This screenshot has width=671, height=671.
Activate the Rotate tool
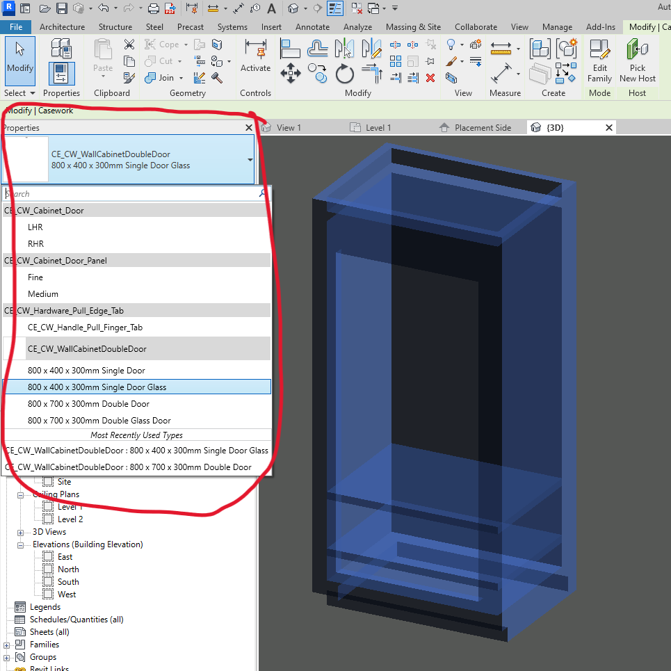(x=345, y=74)
